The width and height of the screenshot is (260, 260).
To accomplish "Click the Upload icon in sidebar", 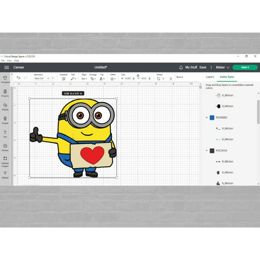I will click(5, 174).
